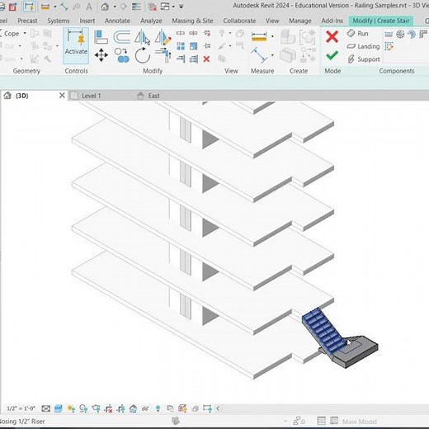Expand the quick access Measure dropdown arrow

coord(55,7)
